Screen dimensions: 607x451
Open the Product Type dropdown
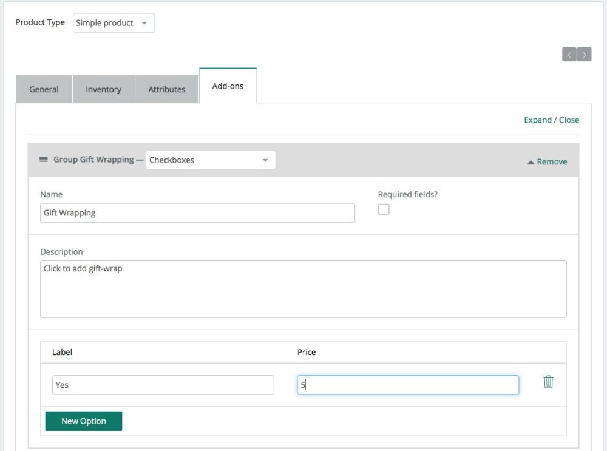114,23
